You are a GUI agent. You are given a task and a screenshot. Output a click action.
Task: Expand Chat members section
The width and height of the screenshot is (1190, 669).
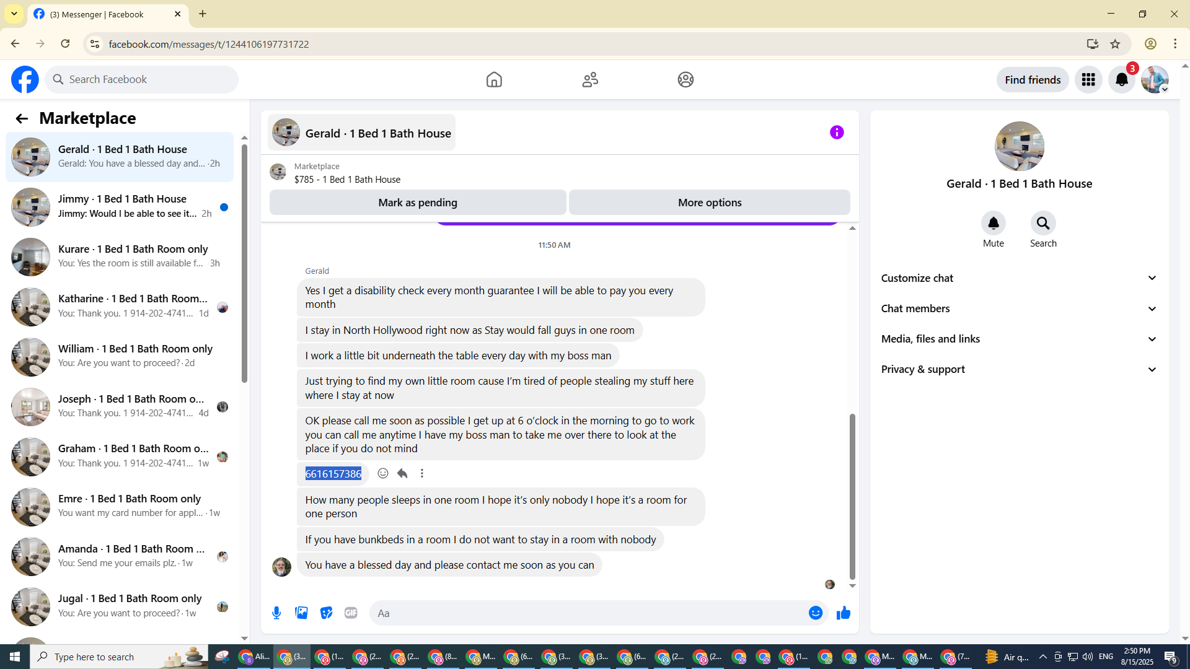(x=1019, y=308)
